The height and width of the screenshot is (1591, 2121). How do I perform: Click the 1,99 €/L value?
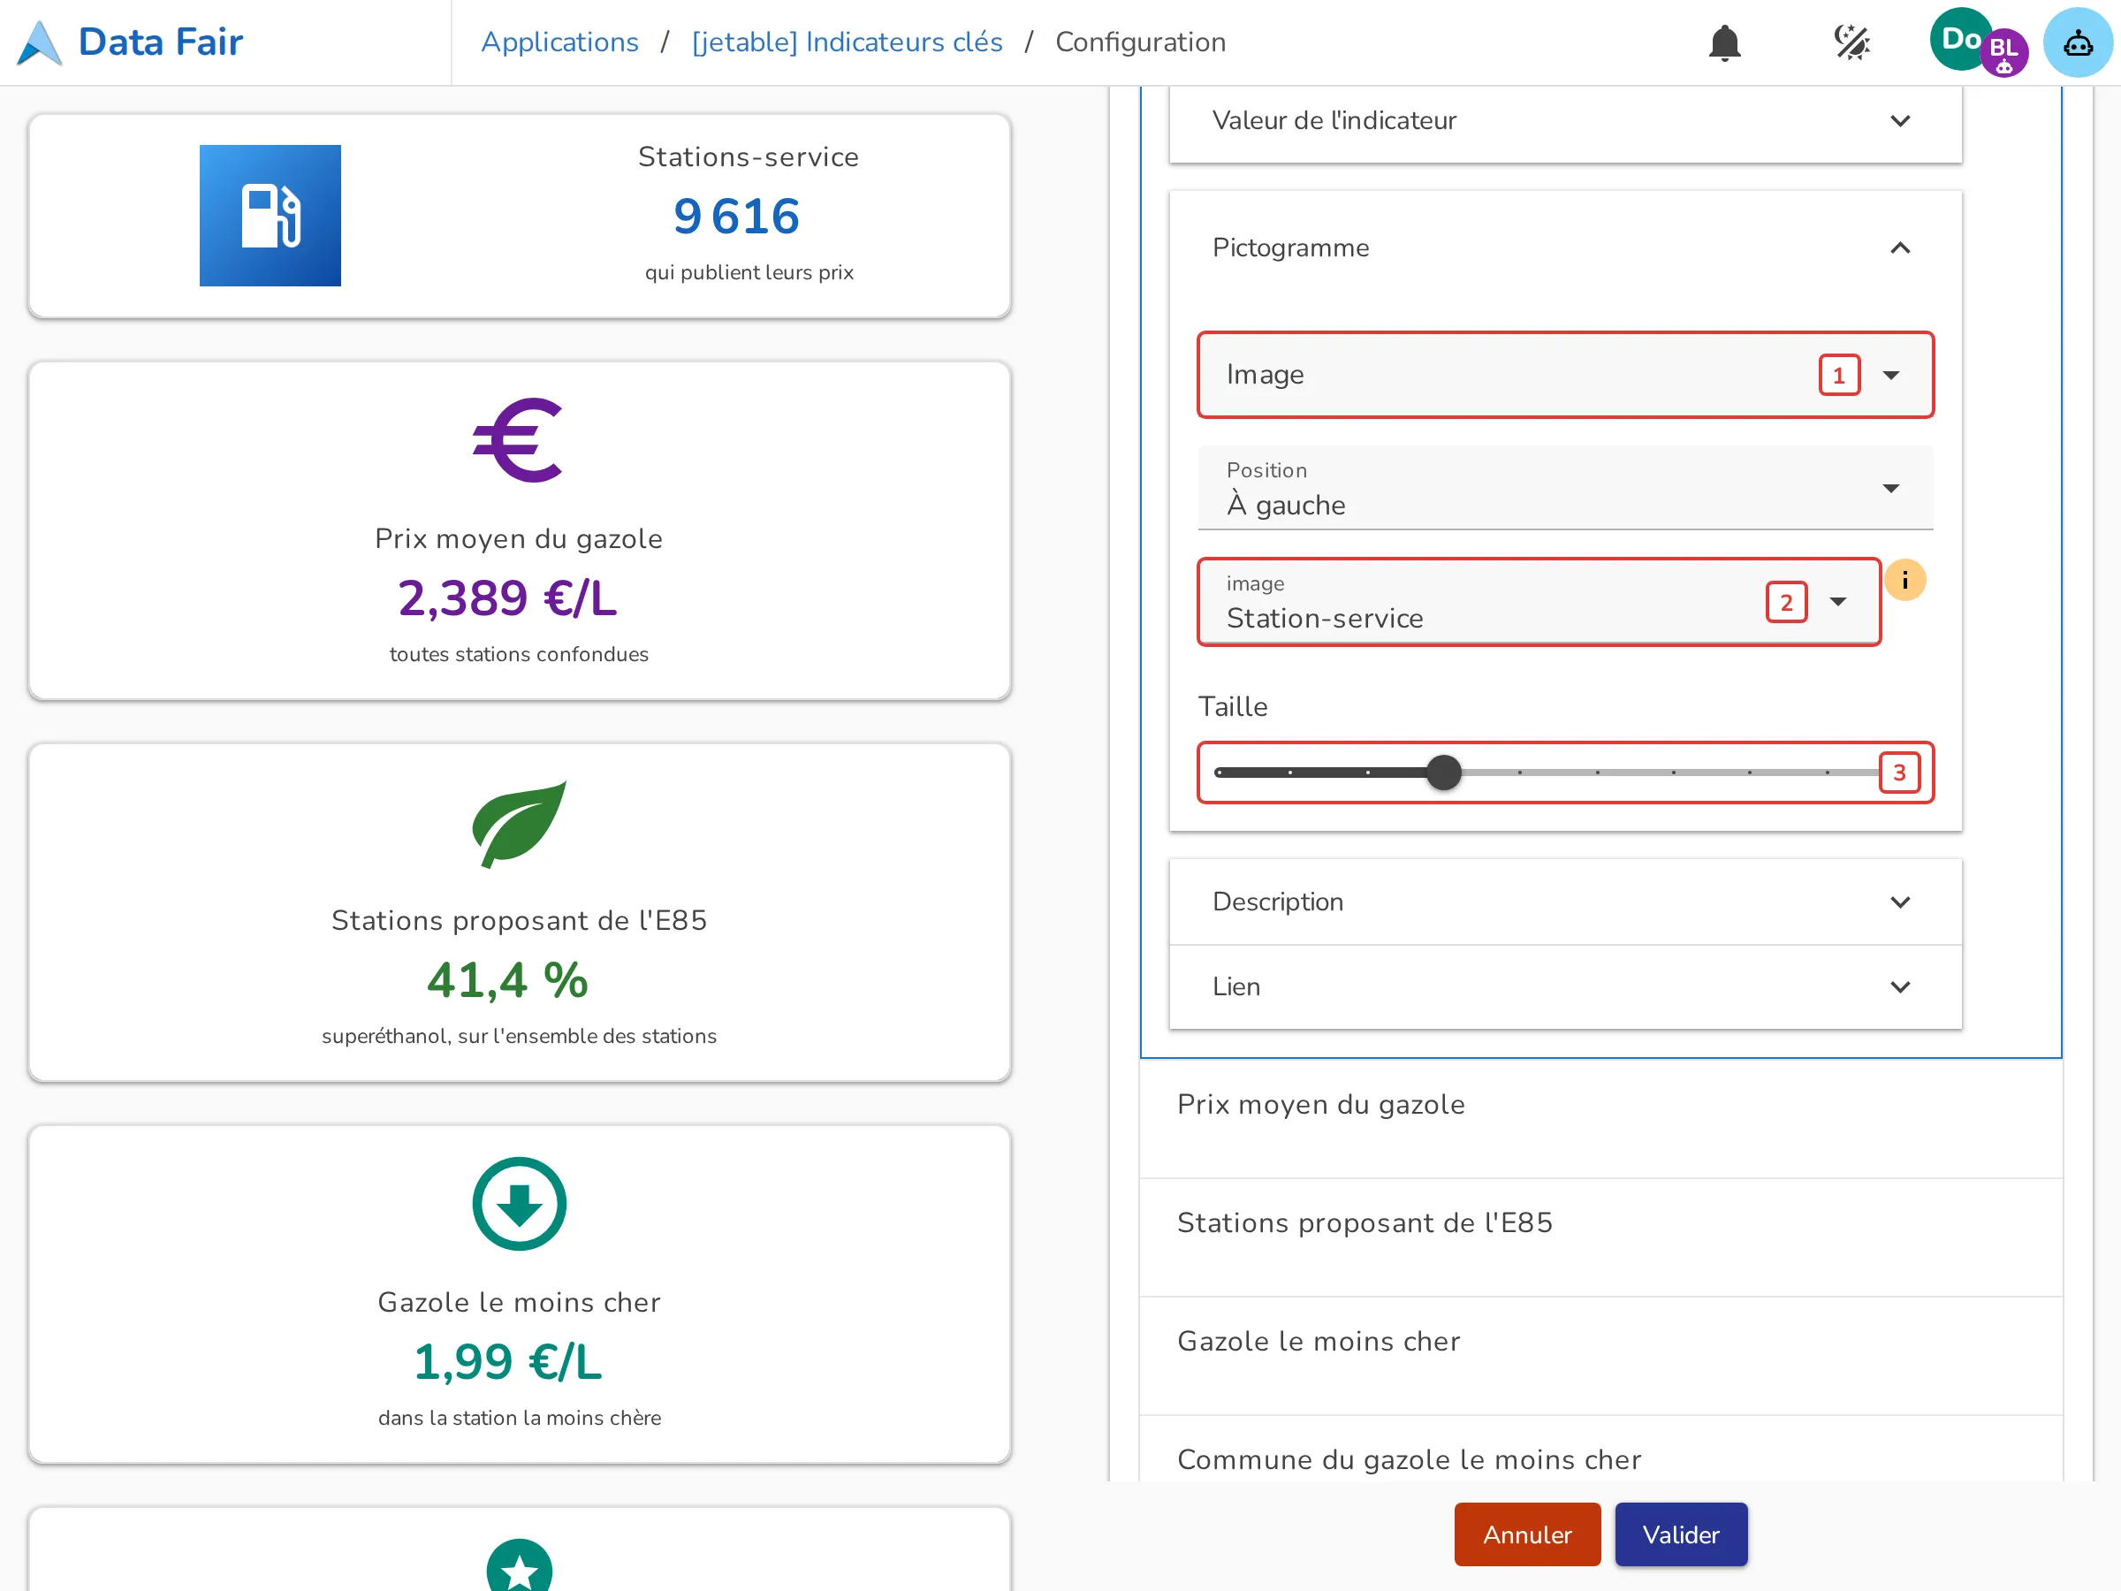[x=507, y=1362]
